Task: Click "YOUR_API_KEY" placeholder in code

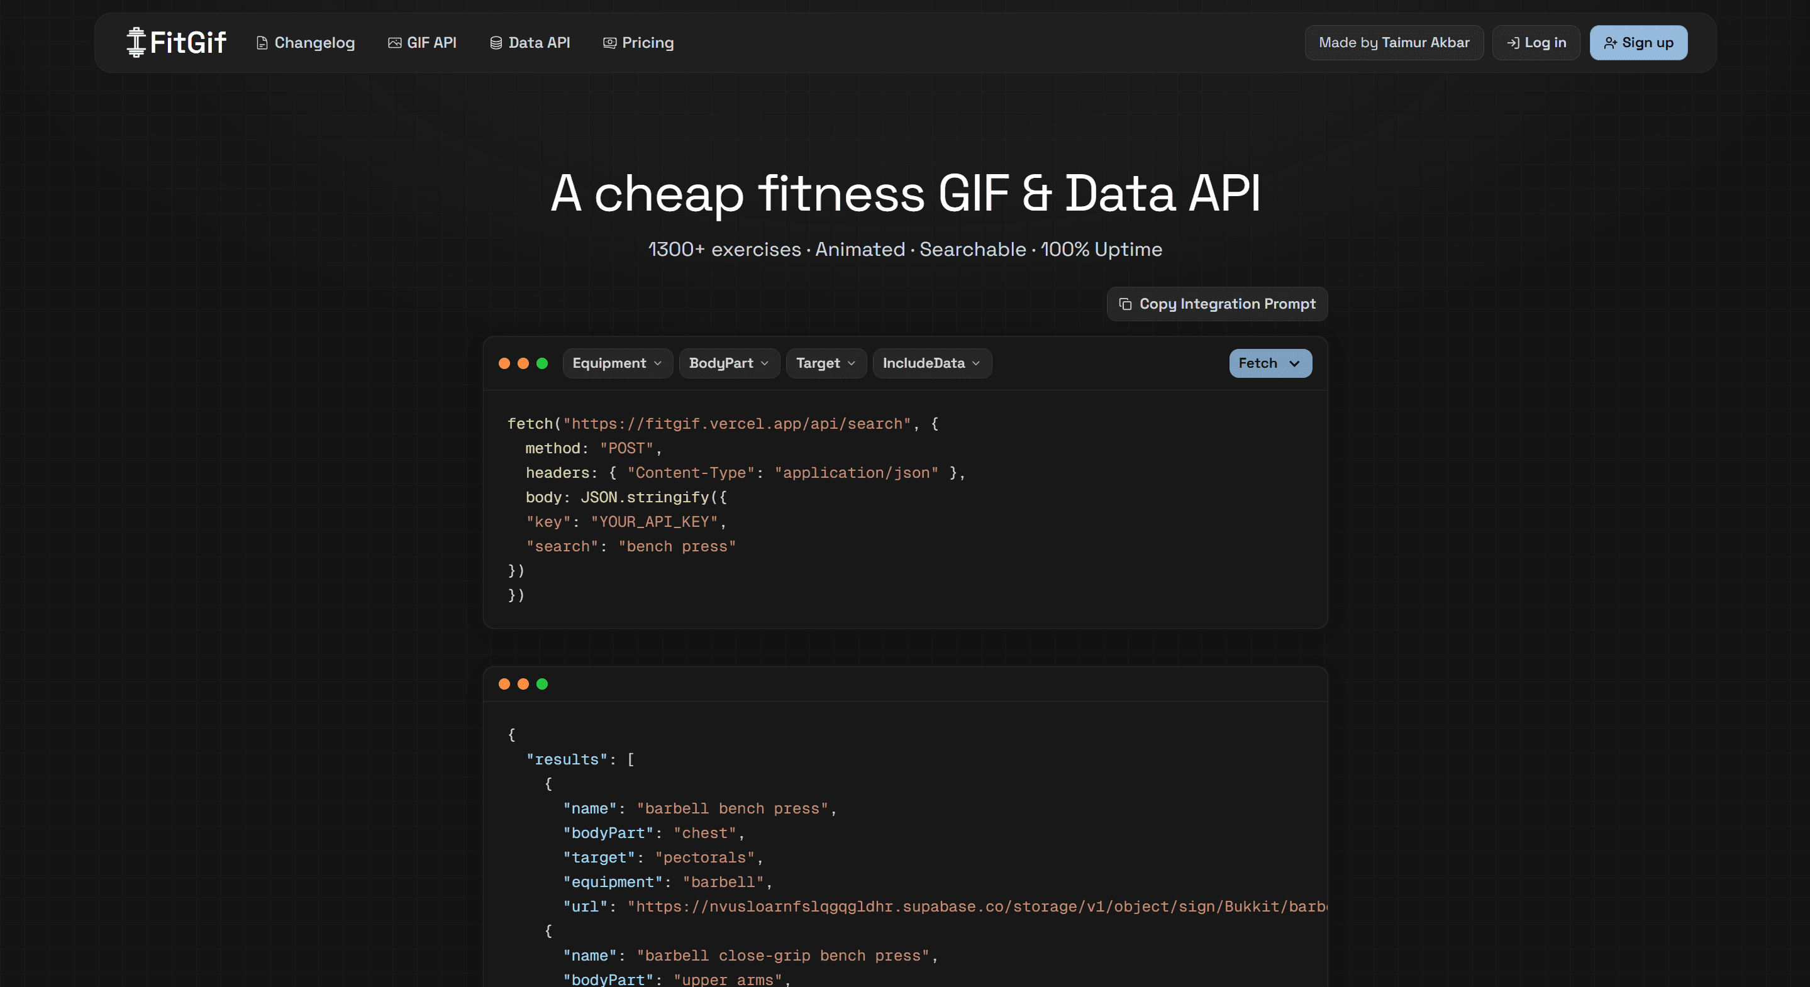Action: (x=654, y=522)
